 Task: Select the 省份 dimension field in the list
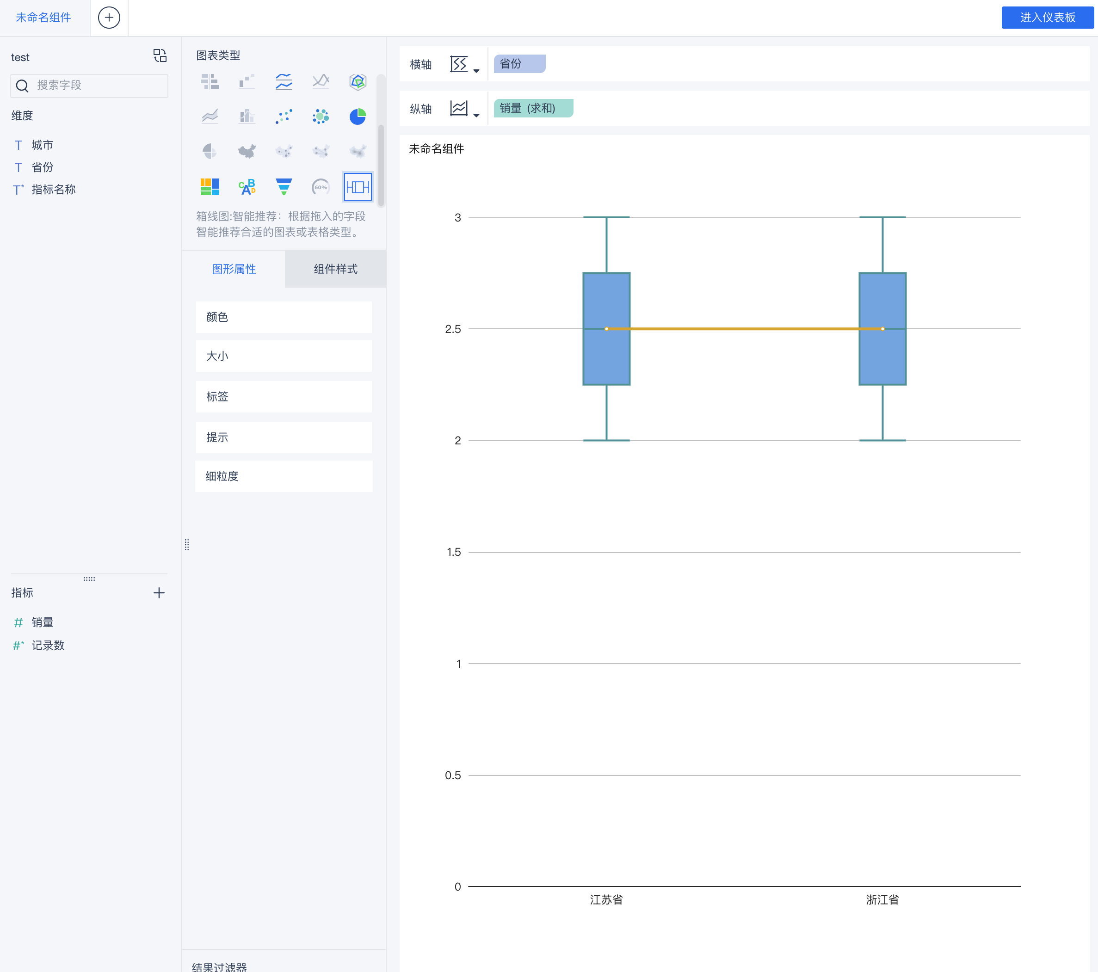(x=43, y=167)
